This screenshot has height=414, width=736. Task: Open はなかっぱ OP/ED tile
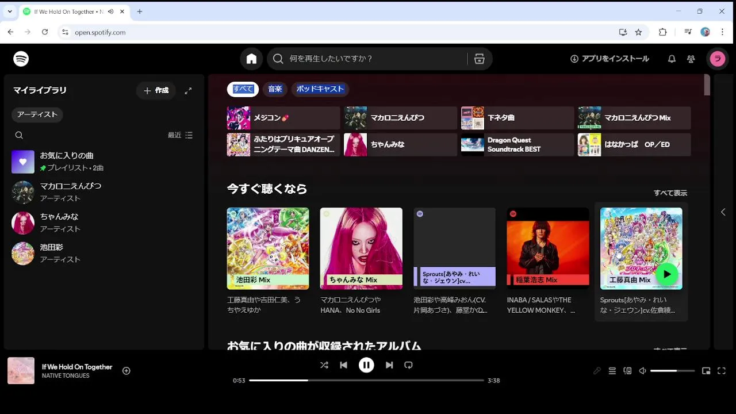(x=634, y=145)
